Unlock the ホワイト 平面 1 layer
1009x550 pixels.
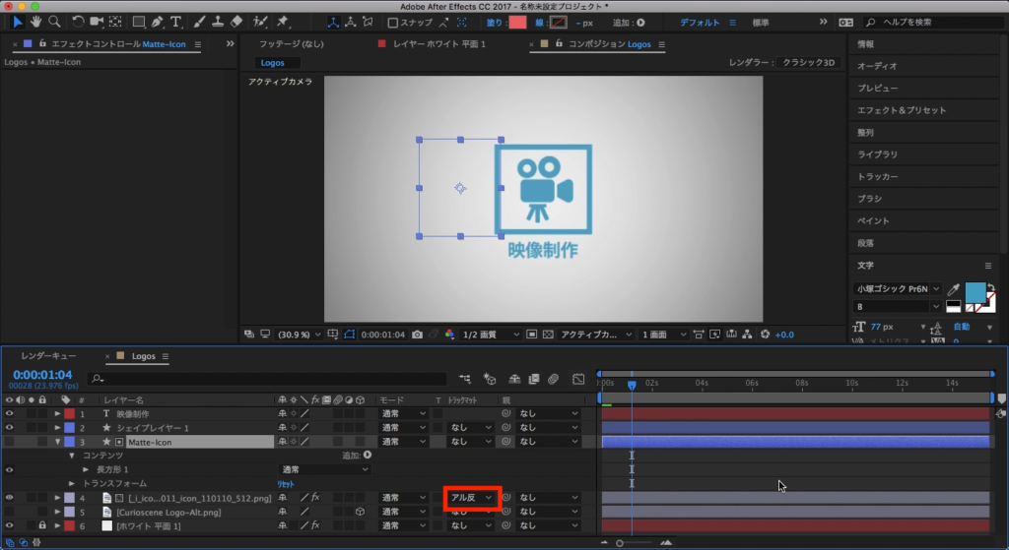point(42,526)
